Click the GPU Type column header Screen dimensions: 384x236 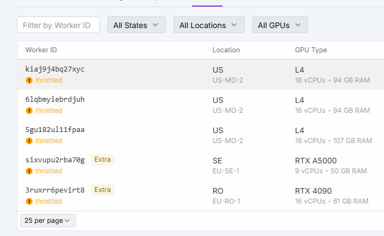pyautogui.click(x=311, y=50)
